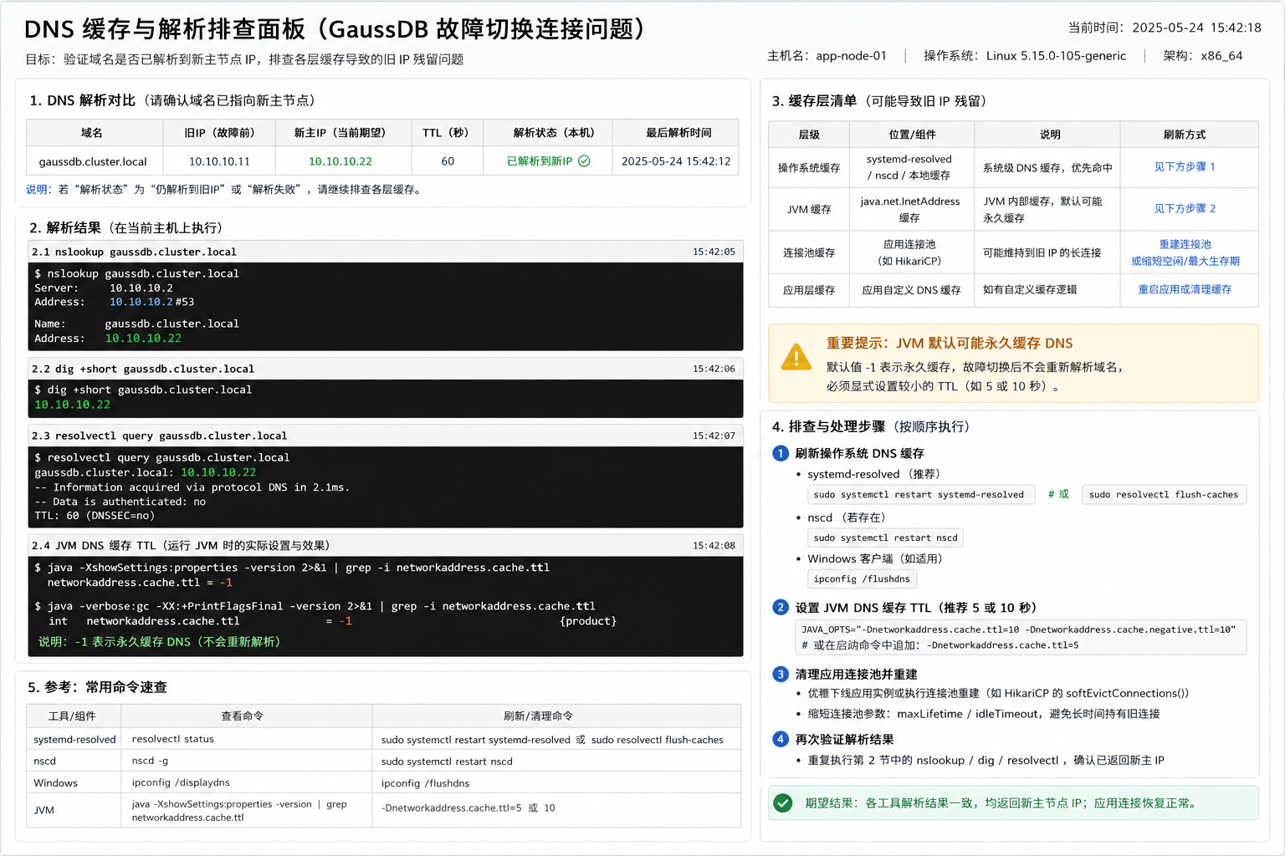The height and width of the screenshot is (856, 1285).
Task: Click the TTL: 60 (DNSSEC=no) line
Action: coord(95,516)
